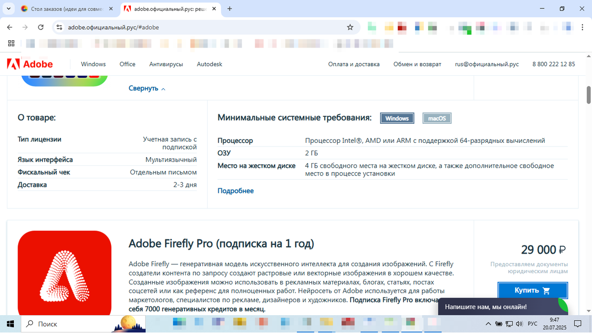Viewport: 592px width, 335px height.
Task: Click the Отдельным письмом value
Action: pos(163,172)
